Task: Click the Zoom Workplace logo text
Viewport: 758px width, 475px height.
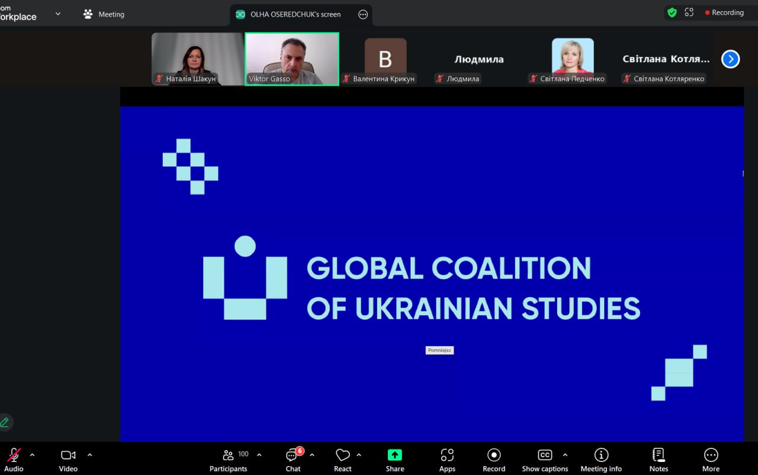Action: pyautogui.click(x=18, y=13)
